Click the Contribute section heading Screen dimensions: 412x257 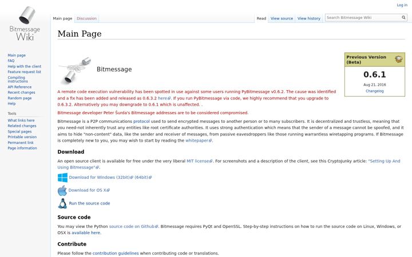coord(72,244)
